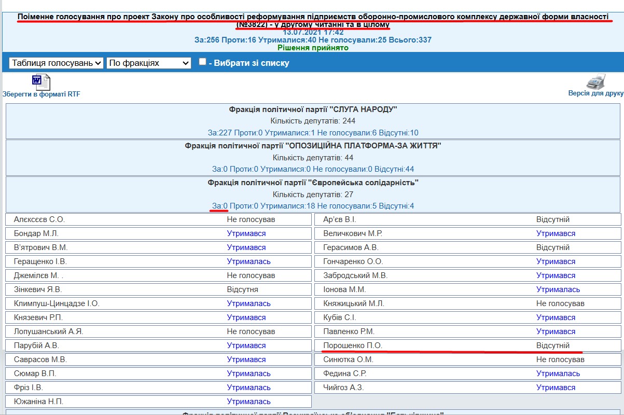Click Європейська солідарність totals 'Утрималися:18' line

(313, 206)
